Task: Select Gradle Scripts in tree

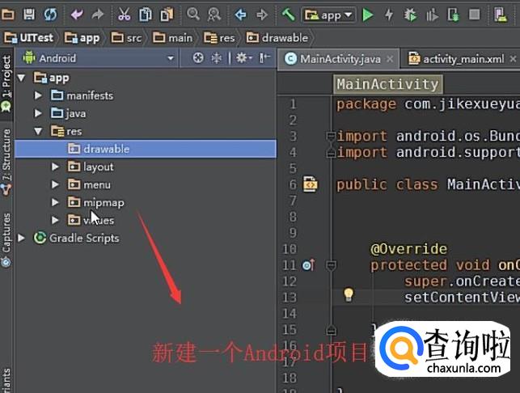Action: point(77,238)
